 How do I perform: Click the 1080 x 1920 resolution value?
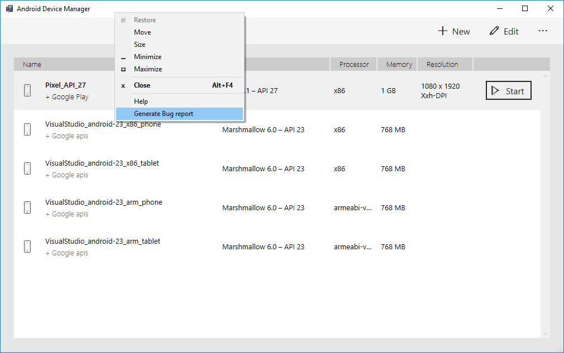click(440, 86)
